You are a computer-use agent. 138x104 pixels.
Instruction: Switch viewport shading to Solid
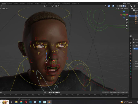[x=122, y=6]
